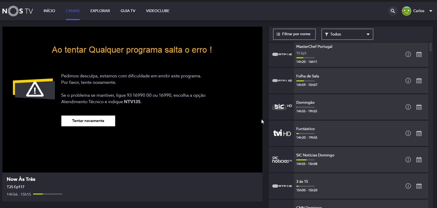
Task: Open GUIA TV section
Action: (x=128, y=11)
